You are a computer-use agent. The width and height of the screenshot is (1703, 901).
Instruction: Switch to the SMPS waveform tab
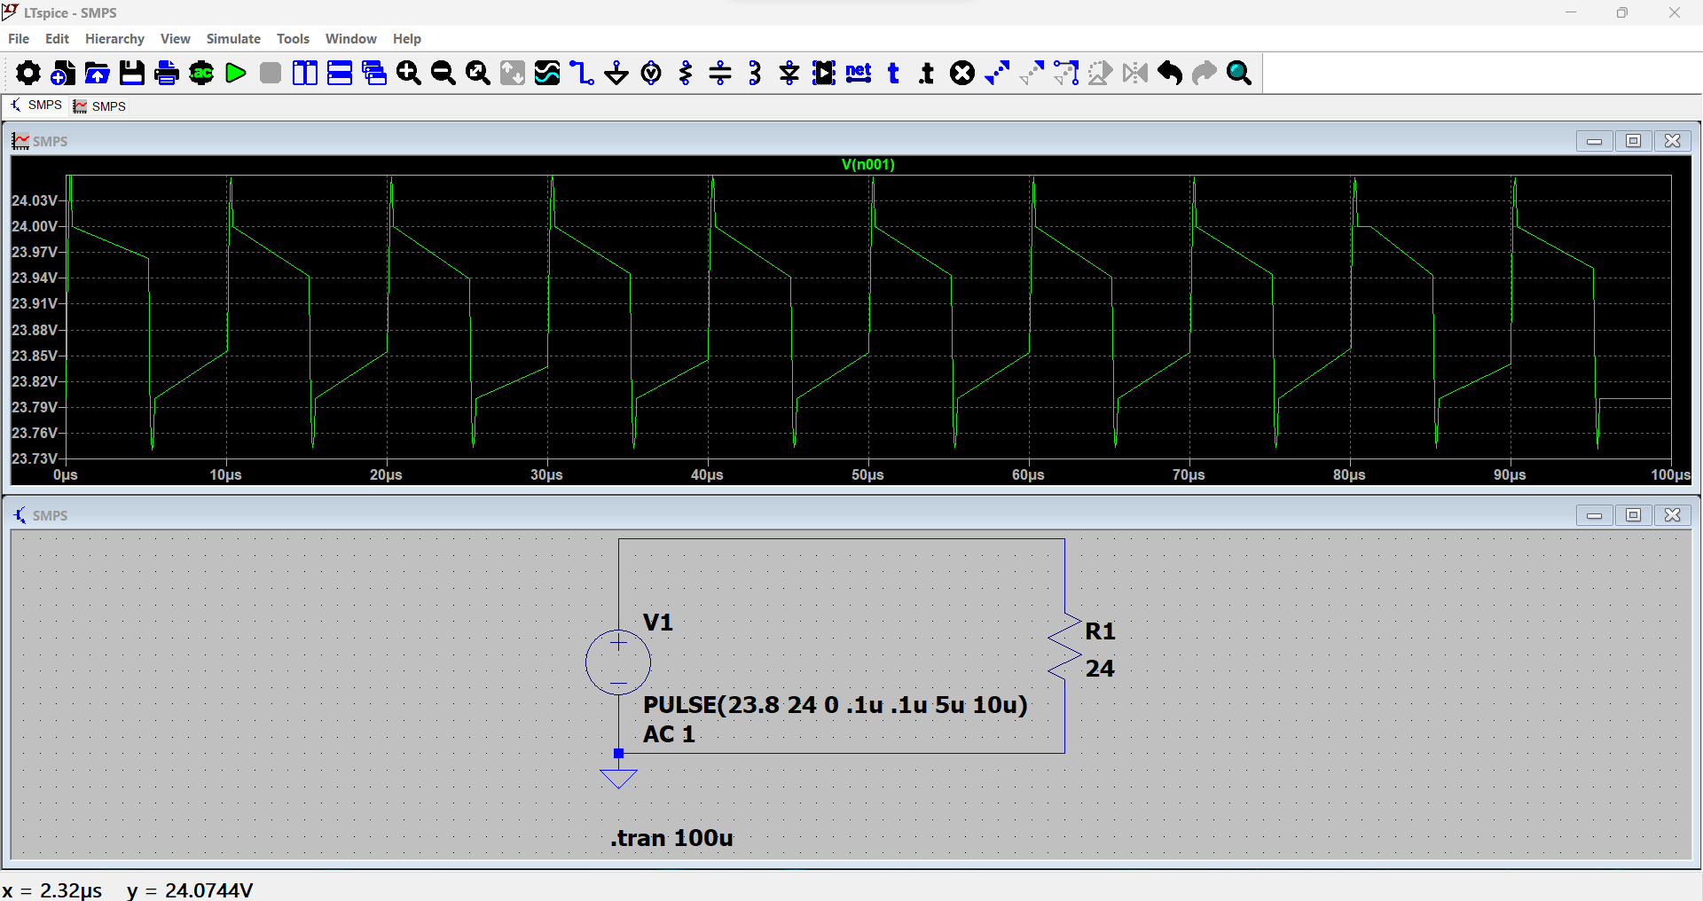click(x=99, y=106)
